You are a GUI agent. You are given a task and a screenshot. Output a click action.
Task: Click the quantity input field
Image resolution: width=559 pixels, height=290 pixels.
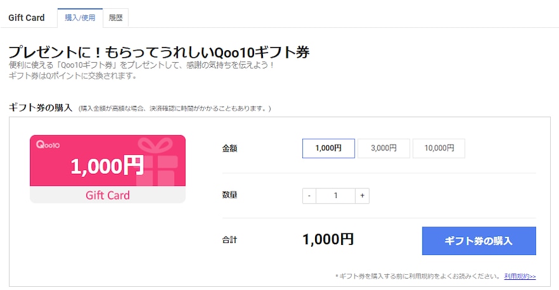[x=335, y=195]
